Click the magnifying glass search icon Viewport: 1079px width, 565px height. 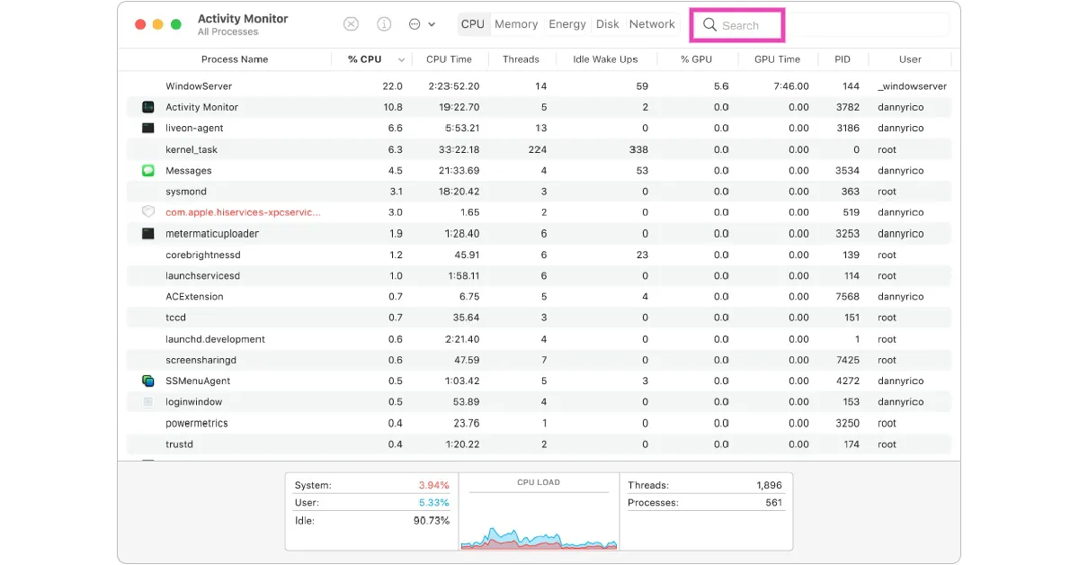pos(709,25)
